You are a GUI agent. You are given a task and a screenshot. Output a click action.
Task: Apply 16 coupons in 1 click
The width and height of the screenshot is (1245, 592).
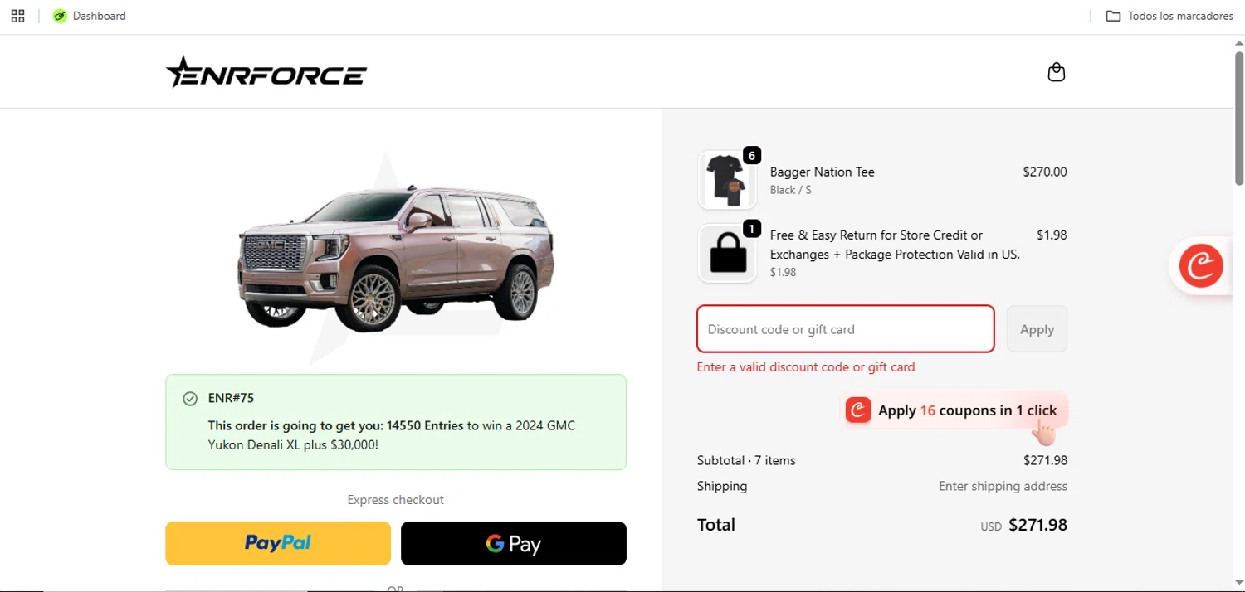[x=953, y=410]
